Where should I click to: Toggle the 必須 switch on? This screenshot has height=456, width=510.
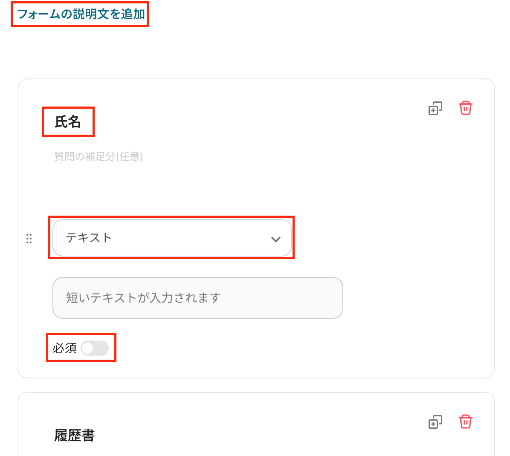click(x=95, y=349)
